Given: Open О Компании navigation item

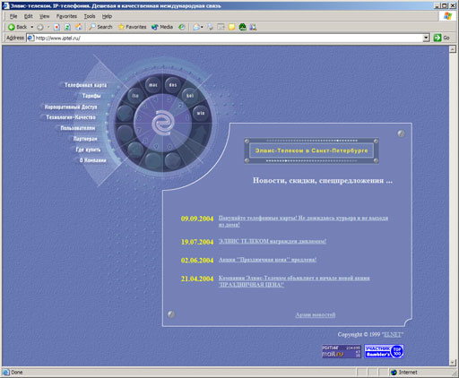Looking at the screenshot, I should click(x=92, y=160).
